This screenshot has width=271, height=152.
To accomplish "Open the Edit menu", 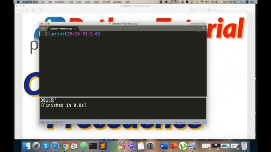I will click(50, 2).
